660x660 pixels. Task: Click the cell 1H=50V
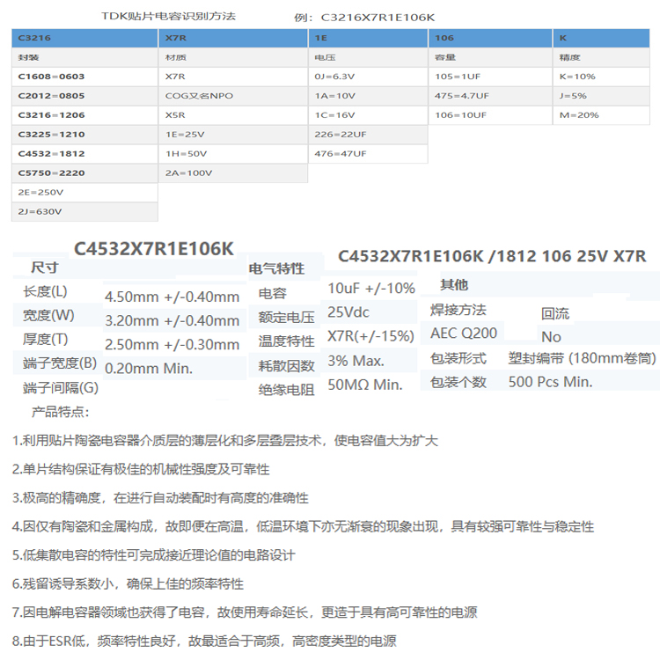coord(233,154)
